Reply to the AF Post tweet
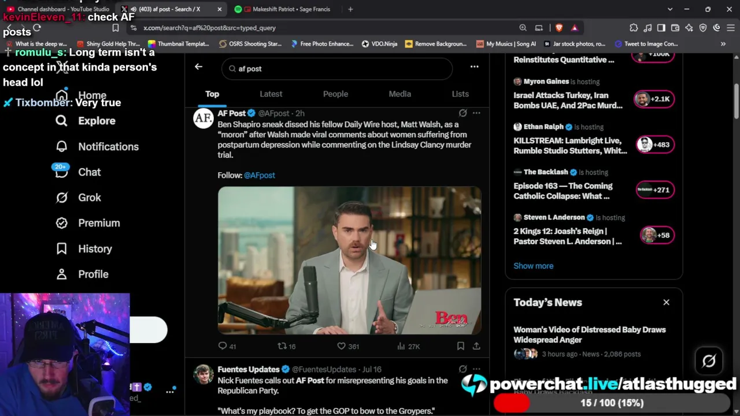This screenshot has height=416, width=740. 227,346
